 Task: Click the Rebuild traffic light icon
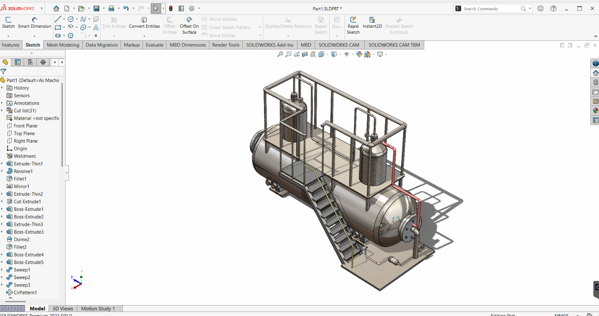click(171, 8)
